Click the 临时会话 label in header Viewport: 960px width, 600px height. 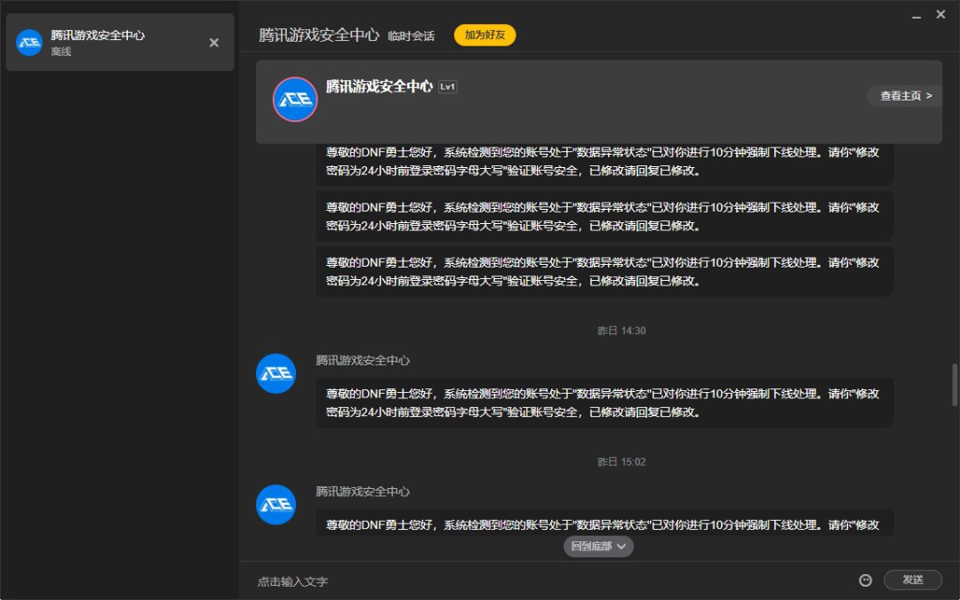(x=411, y=36)
